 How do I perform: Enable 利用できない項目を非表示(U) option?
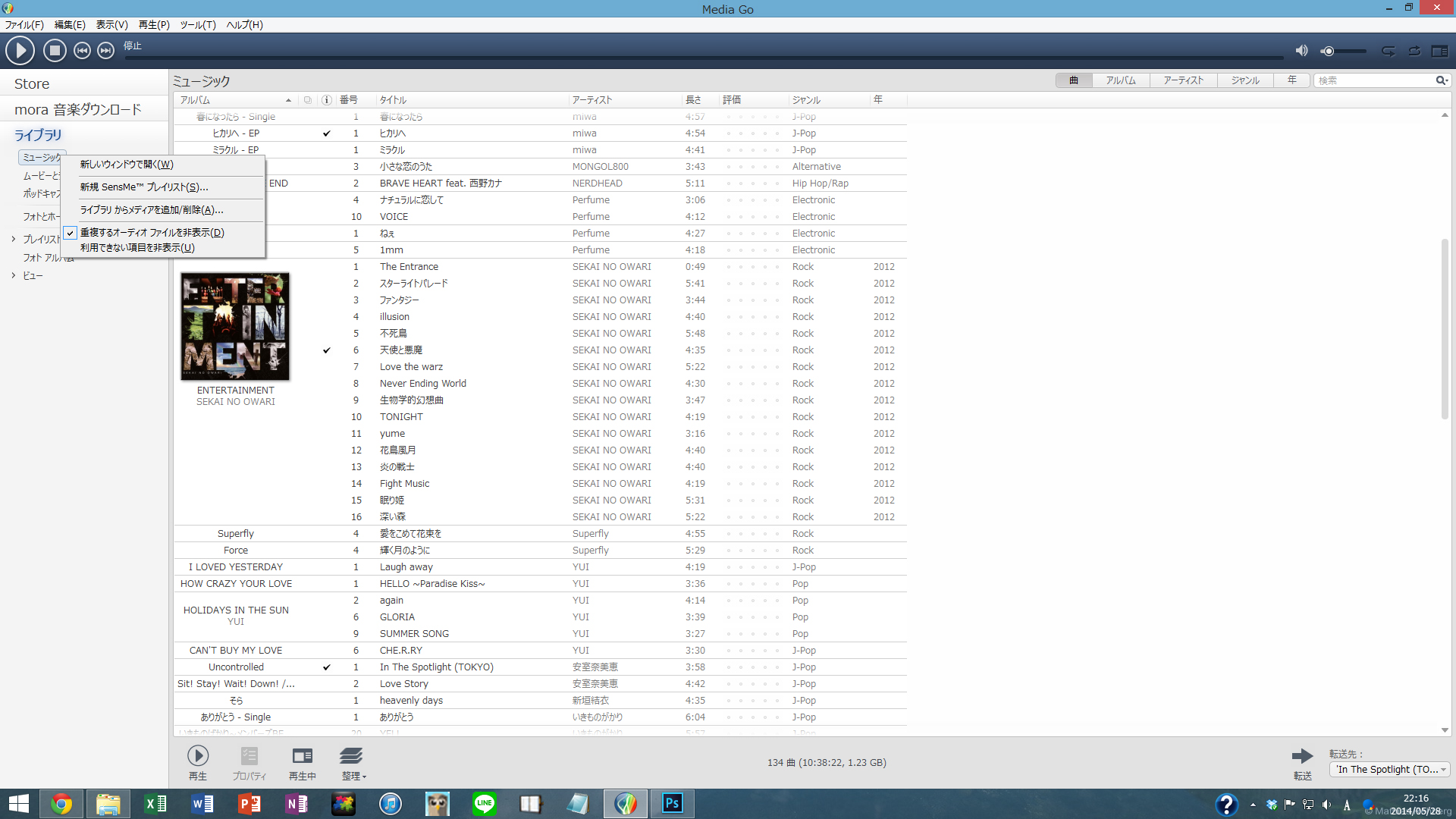(163, 248)
